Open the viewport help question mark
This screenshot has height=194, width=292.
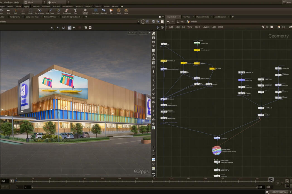[x=162, y=27]
